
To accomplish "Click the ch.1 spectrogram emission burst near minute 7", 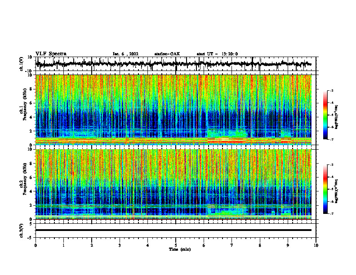I will tap(227, 137).
